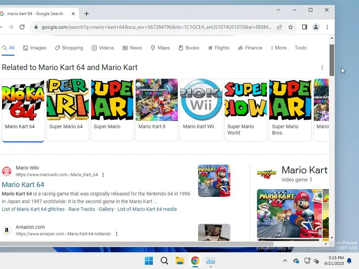Select the Super Mario Bros. related card
The image size is (359, 269).
pyautogui.click(x=290, y=110)
